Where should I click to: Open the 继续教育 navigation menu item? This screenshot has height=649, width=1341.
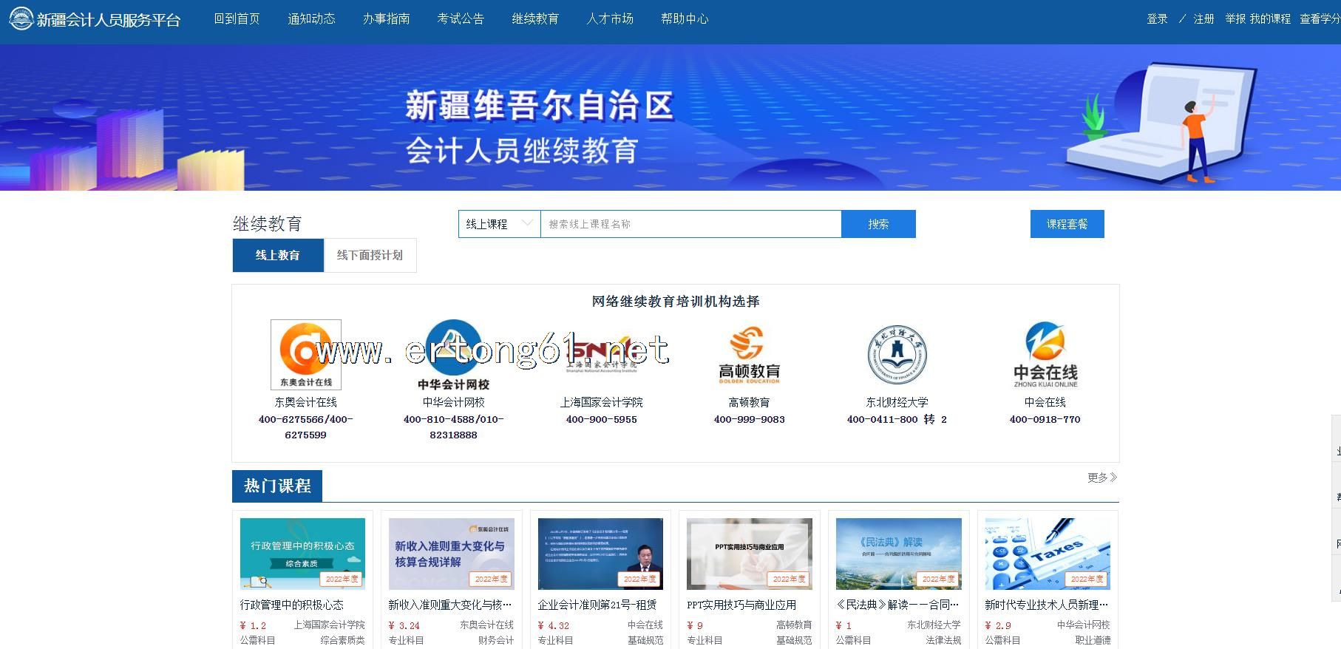(x=535, y=18)
